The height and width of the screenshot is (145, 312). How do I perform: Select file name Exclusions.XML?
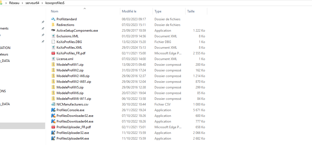[x=67, y=36]
